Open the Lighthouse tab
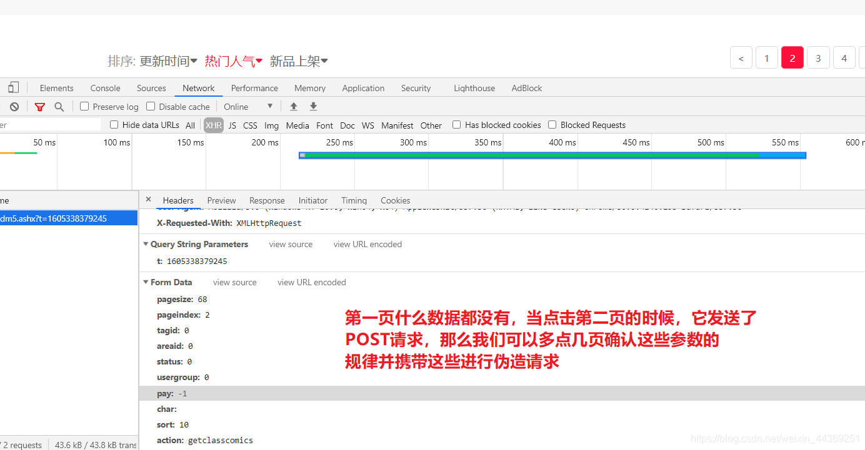Image resolution: width=865 pixels, height=450 pixels. click(x=474, y=88)
